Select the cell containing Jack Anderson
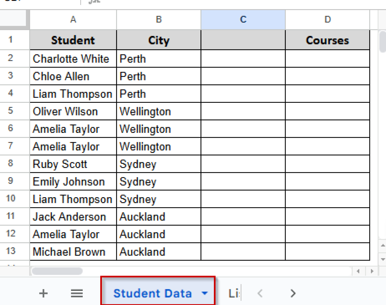The image size is (386, 305). [73, 216]
